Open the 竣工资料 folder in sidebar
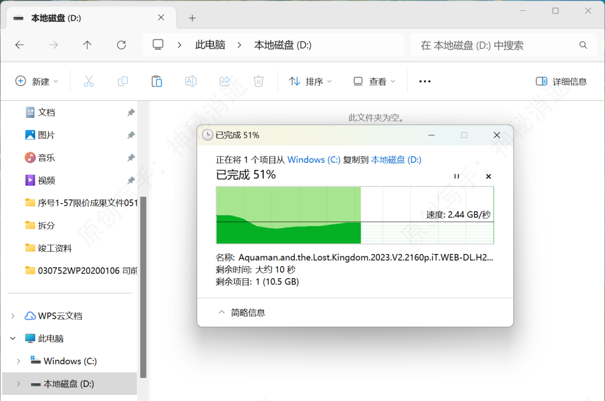 [x=48, y=248]
